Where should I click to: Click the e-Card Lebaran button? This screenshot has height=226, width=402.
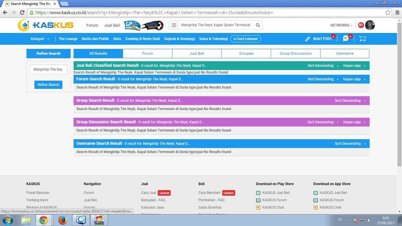(x=246, y=39)
